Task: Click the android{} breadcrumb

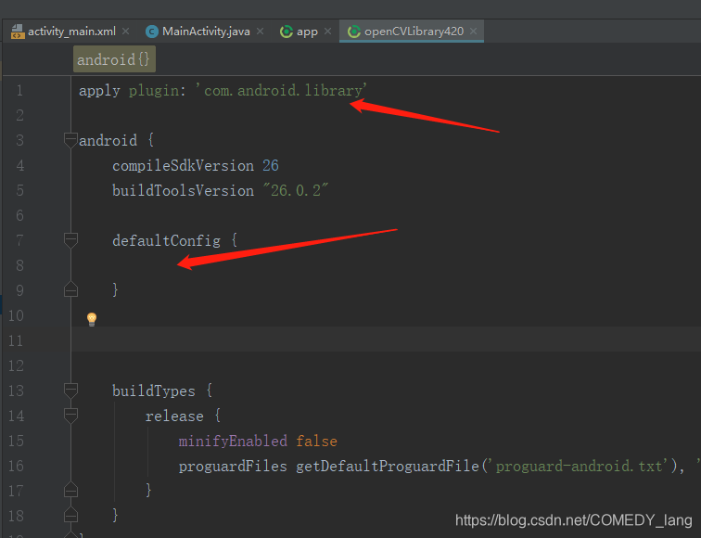Action: (114, 59)
